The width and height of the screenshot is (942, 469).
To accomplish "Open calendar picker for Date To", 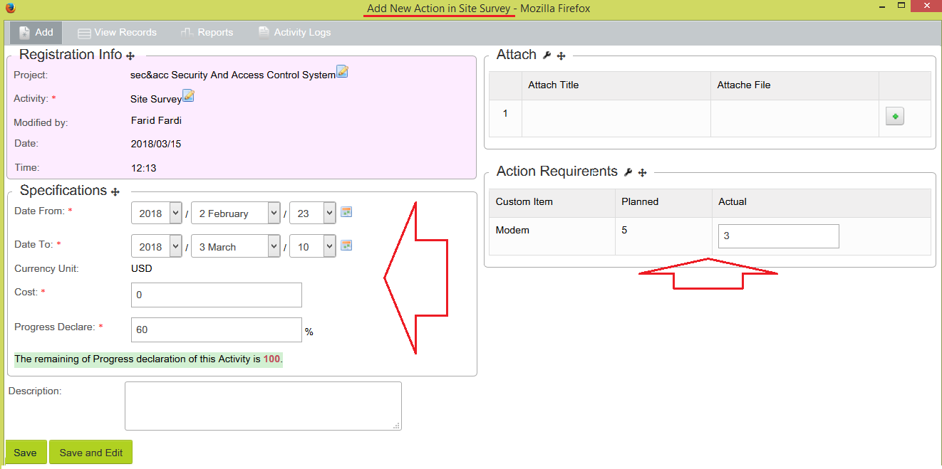I will click(x=346, y=245).
